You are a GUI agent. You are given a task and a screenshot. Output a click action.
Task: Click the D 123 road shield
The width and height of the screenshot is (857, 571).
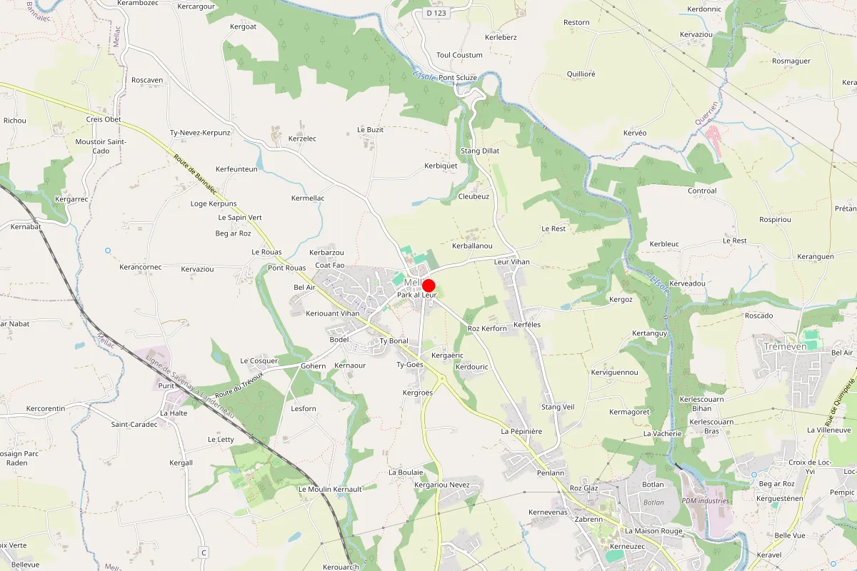coord(436,13)
